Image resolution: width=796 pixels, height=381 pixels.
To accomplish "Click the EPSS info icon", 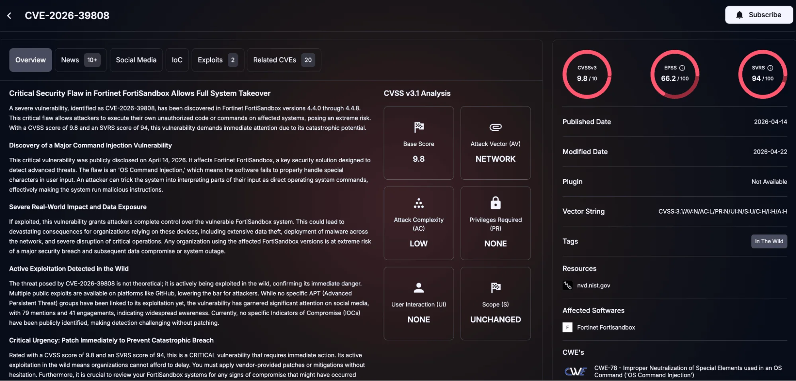I will [x=682, y=68].
